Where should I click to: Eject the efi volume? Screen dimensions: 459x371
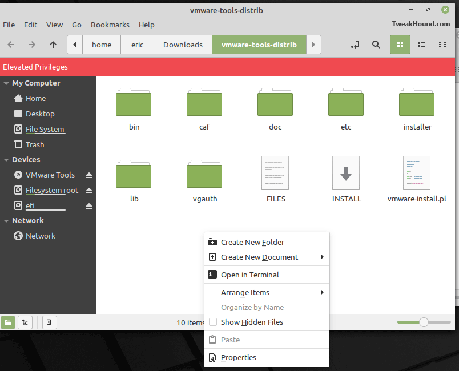pos(89,206)
